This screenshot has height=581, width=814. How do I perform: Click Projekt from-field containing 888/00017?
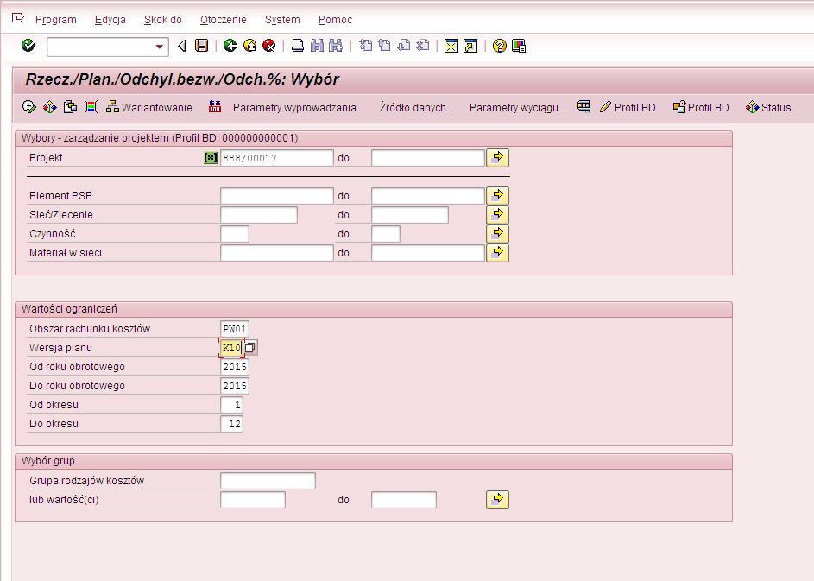277,158
